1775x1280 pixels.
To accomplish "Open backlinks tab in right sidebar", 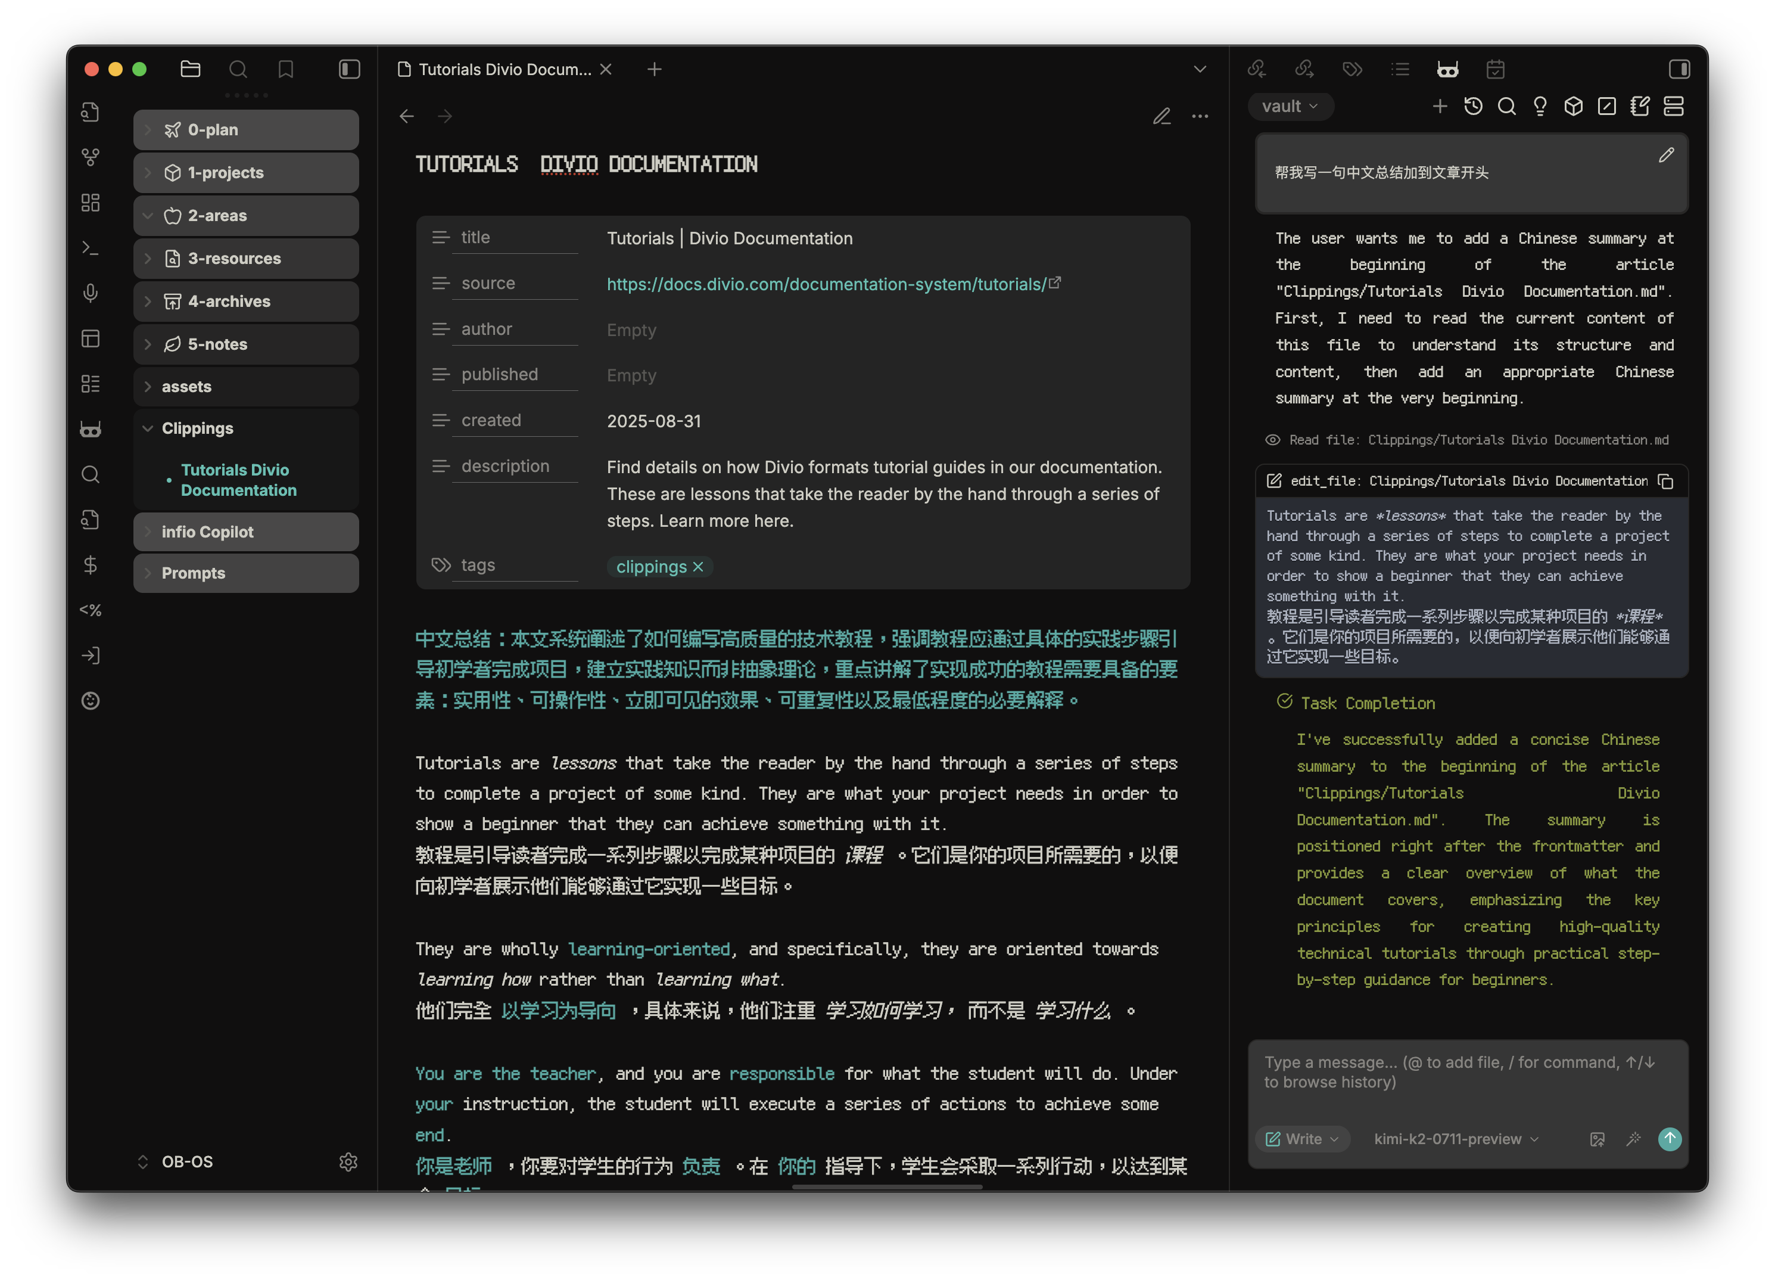I will coord(1256,69).
